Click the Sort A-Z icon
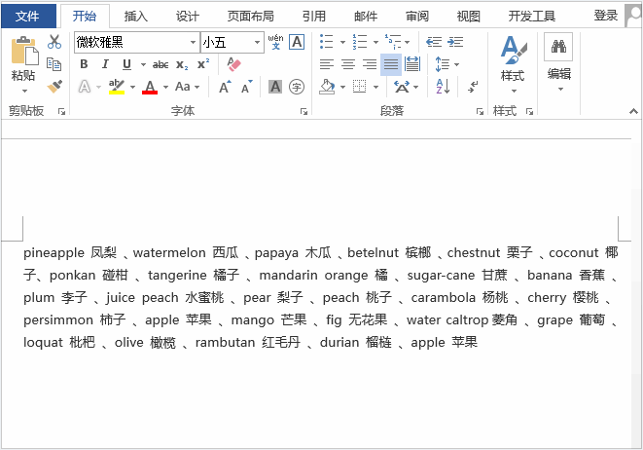Viewport: 643px width, 450px height. [x=443, y=87]
